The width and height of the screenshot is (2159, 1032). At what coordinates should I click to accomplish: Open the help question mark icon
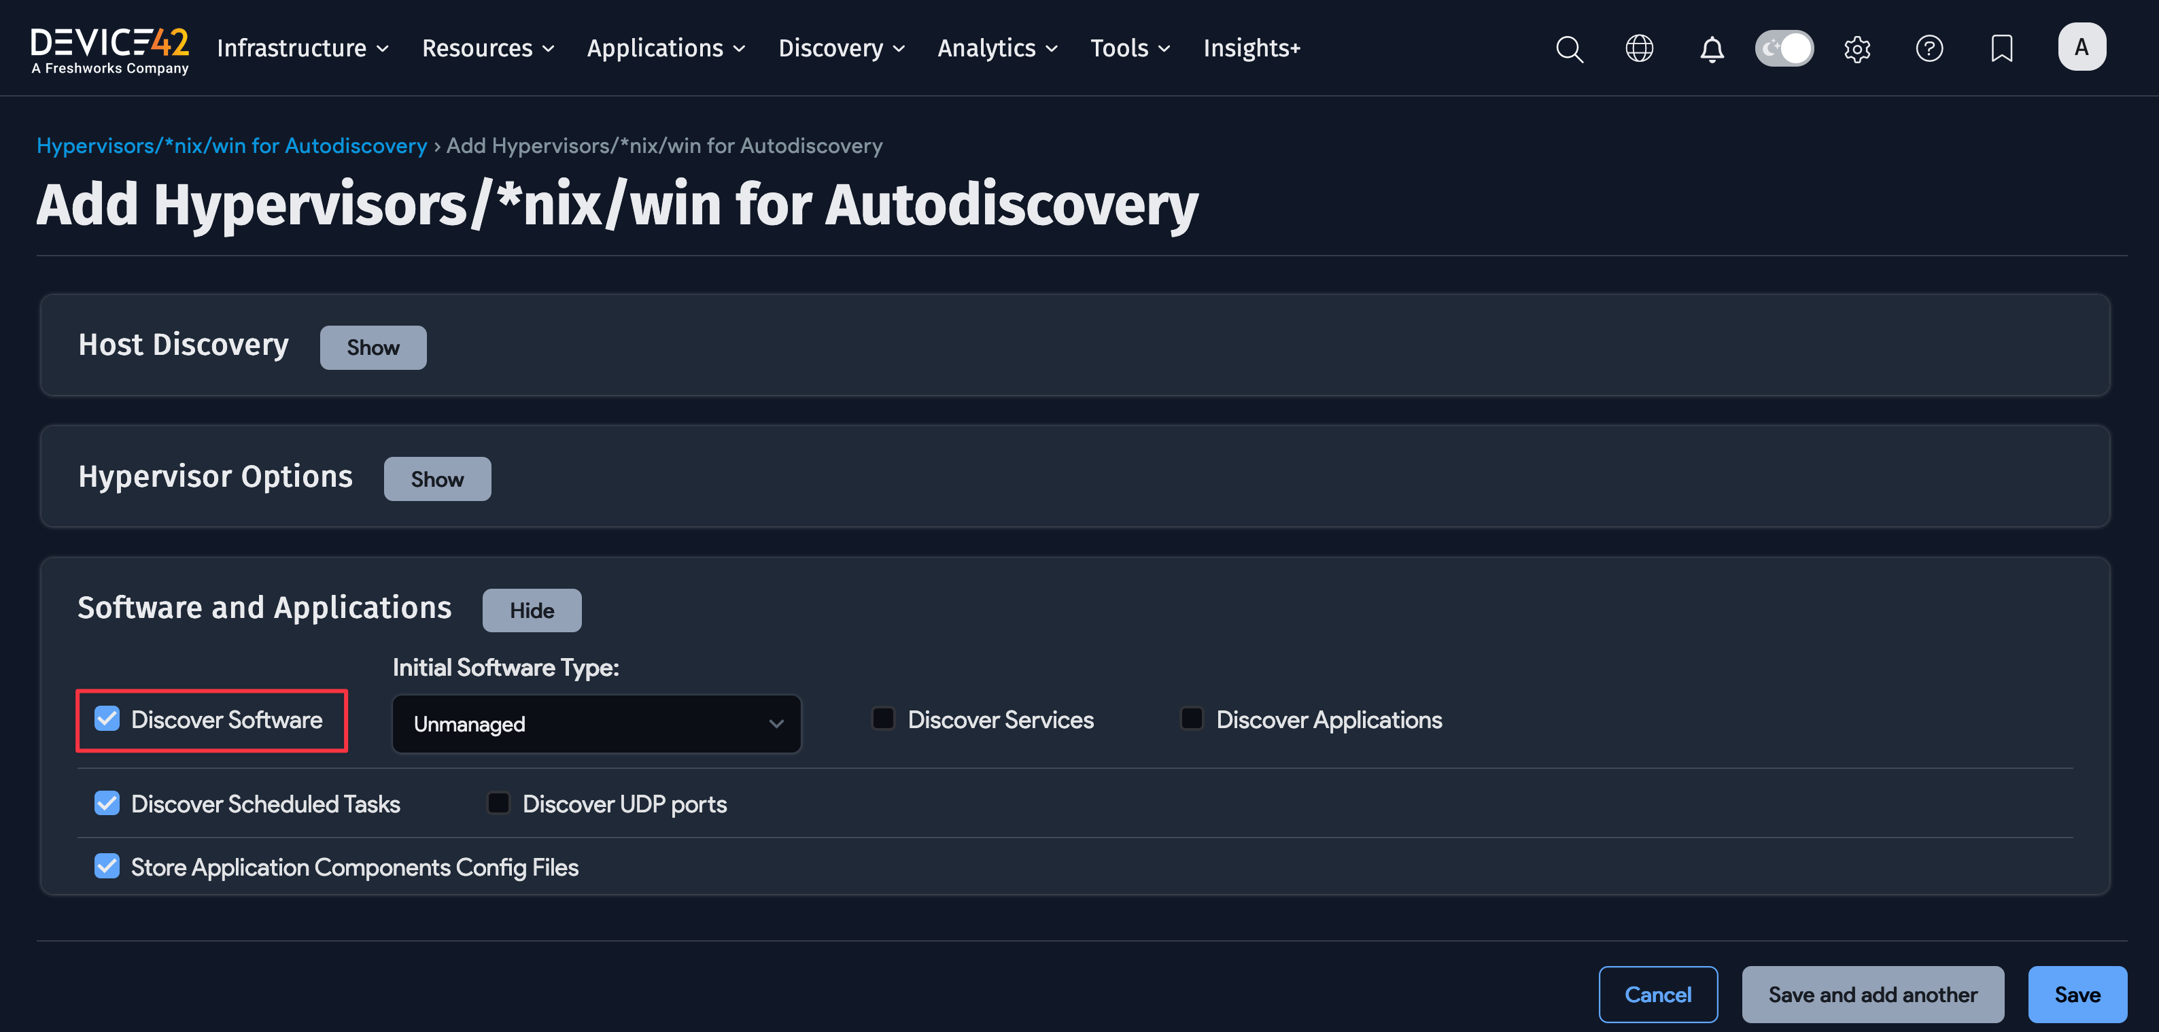(x=1929, y=48)
